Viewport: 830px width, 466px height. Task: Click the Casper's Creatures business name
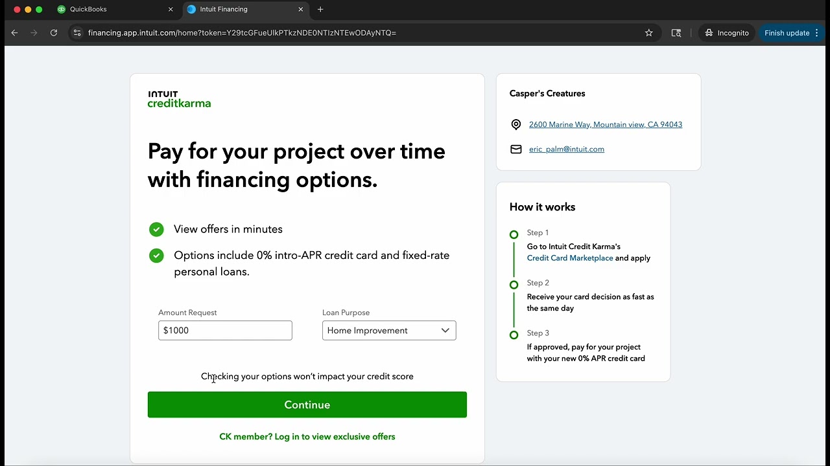[547, 94]
